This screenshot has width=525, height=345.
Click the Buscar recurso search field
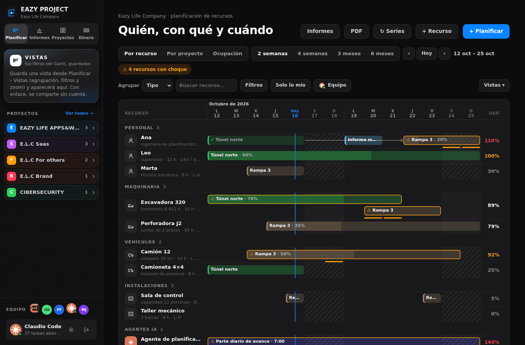click(x=206, y=85)
